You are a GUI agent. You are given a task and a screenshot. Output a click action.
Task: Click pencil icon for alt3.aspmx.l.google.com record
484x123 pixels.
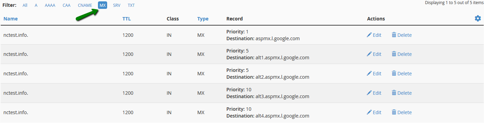[x=369, y=93]
